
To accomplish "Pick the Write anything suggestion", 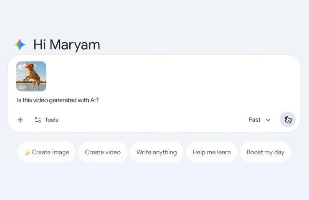I will pyautogui.click(x=157, y=152).
